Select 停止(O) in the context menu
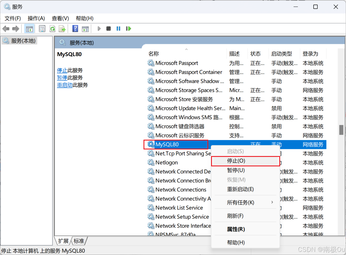Viewport: 346px width, 255px height. [236, 161]
